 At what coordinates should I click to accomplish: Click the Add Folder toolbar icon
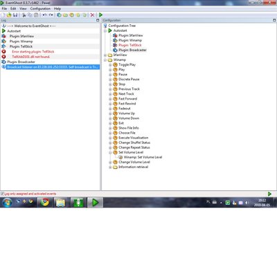click(x=65, y=15)
